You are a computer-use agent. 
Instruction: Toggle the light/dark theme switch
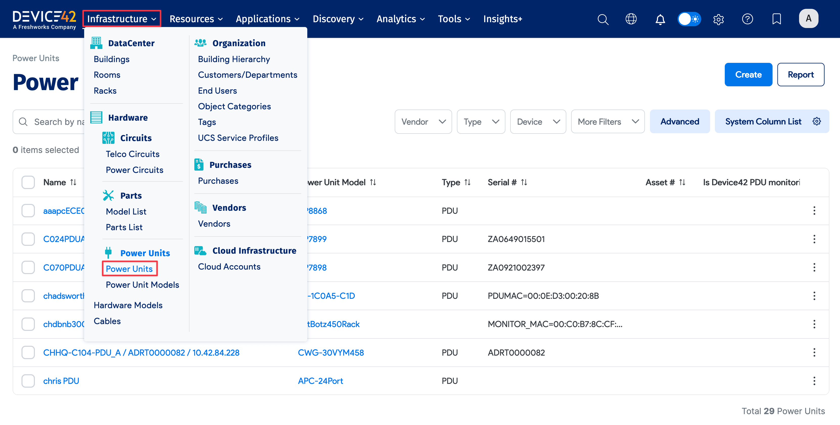tap(689, 19)
